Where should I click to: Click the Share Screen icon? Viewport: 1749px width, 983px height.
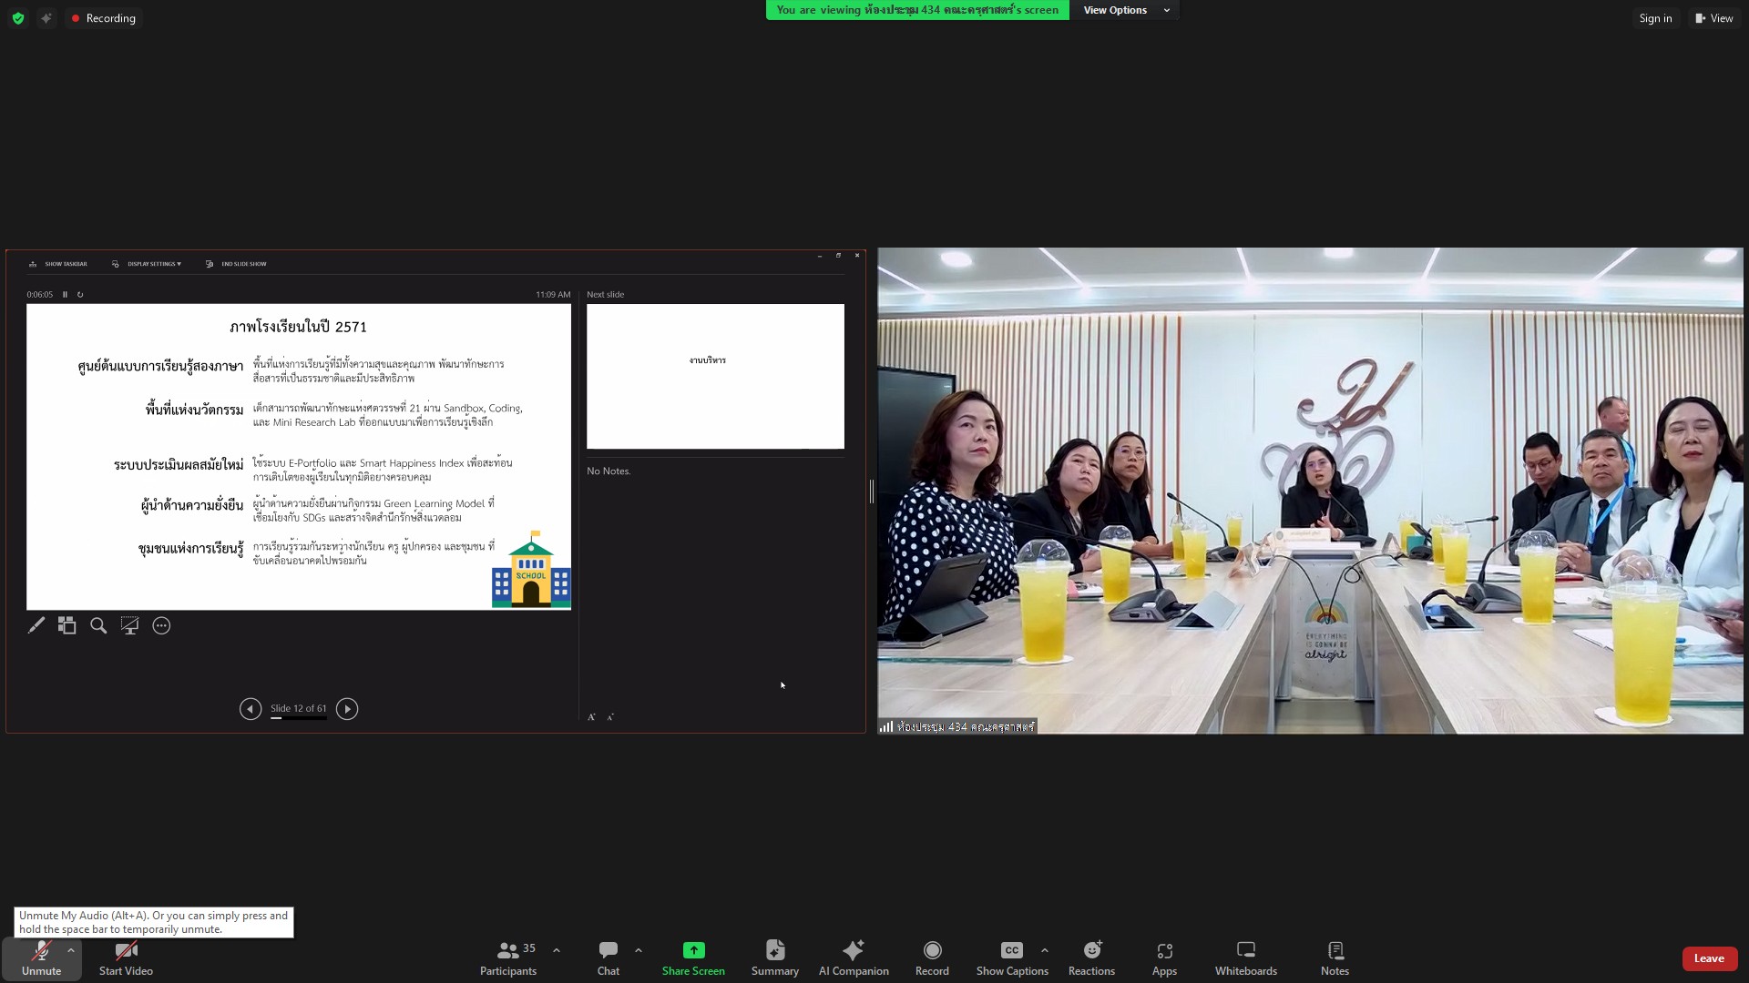pyautogui.click(x=693, y=950)
